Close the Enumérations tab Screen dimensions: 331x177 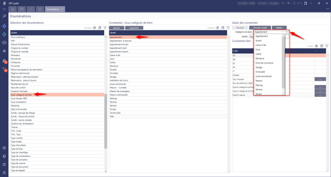point(62,9)
